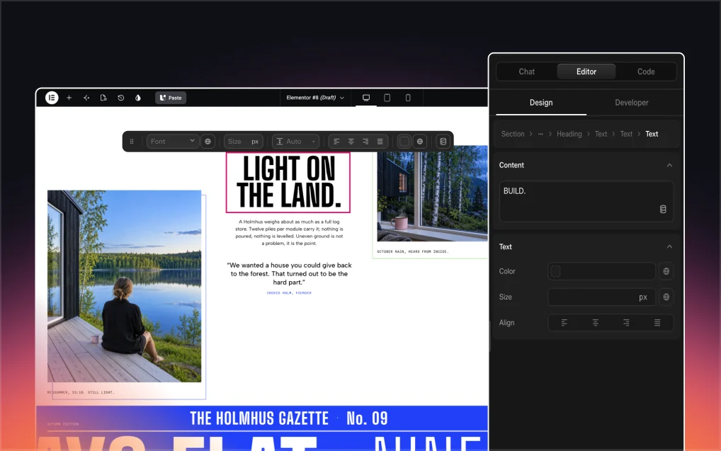Click the paragraph beginning "A Holmhus weighs"
Image resolution: width=721 pixels, height=451 pixels.
pyautogui.click(x=289, y=232)
